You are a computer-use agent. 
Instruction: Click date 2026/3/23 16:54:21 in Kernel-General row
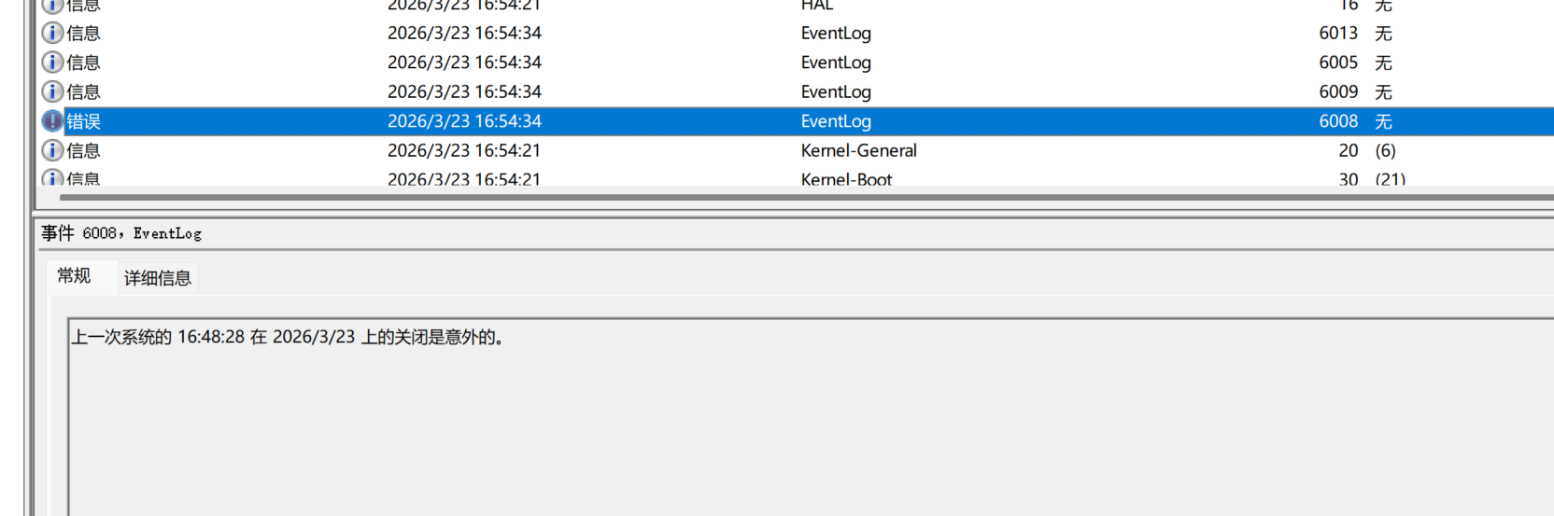tap(464, 150)
